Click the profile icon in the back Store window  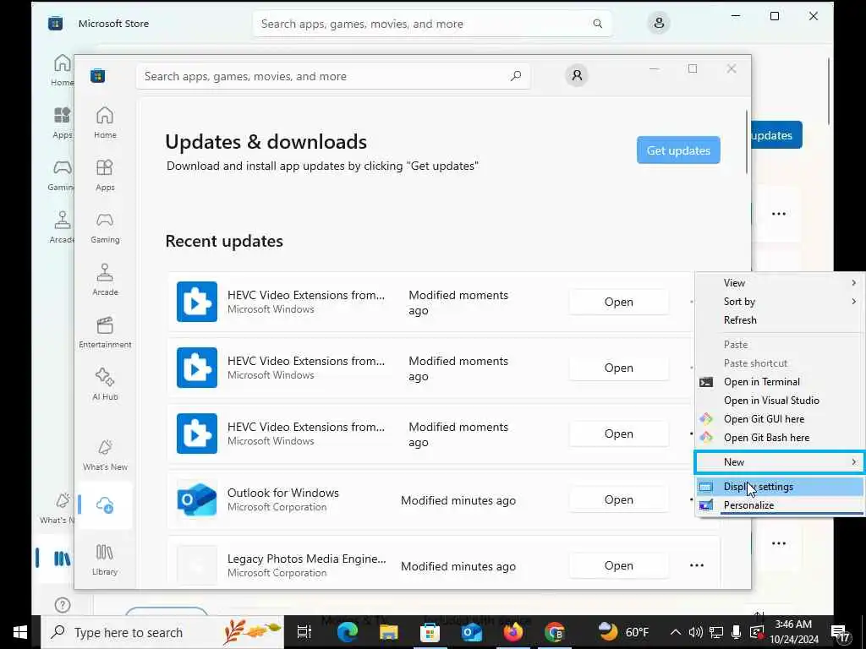pos(658,23)
